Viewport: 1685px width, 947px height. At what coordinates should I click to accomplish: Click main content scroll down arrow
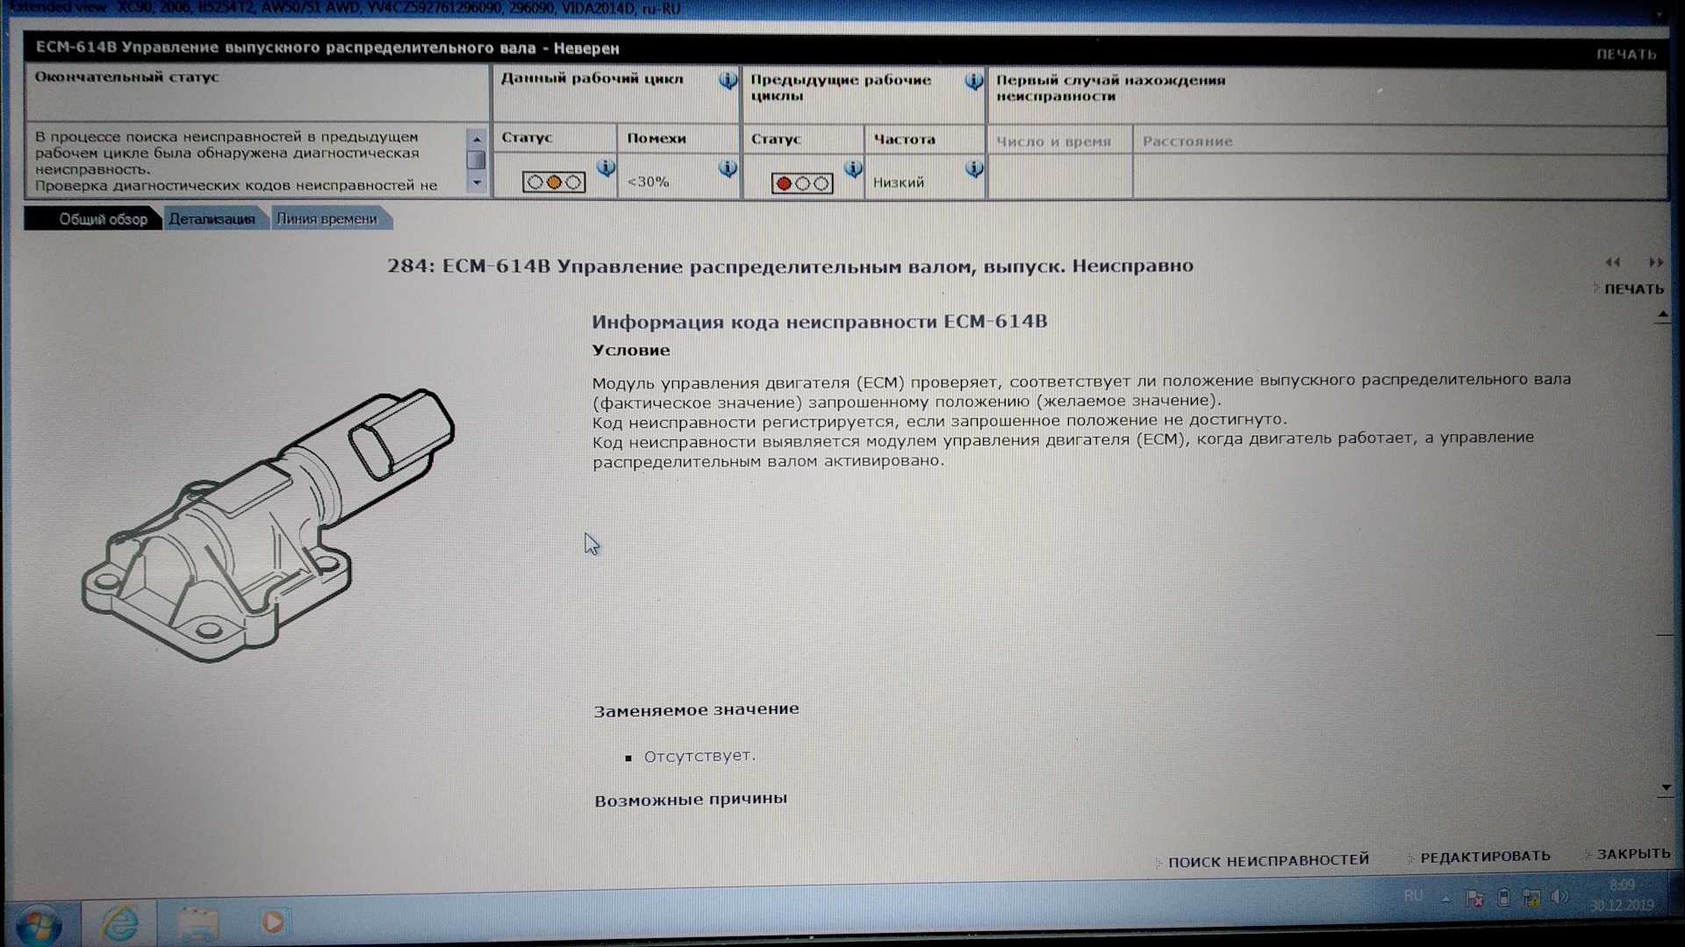[x=1666, y=787]
